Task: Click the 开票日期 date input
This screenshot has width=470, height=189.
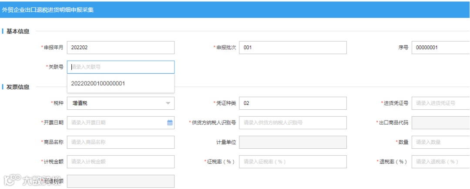Action: 121,123
